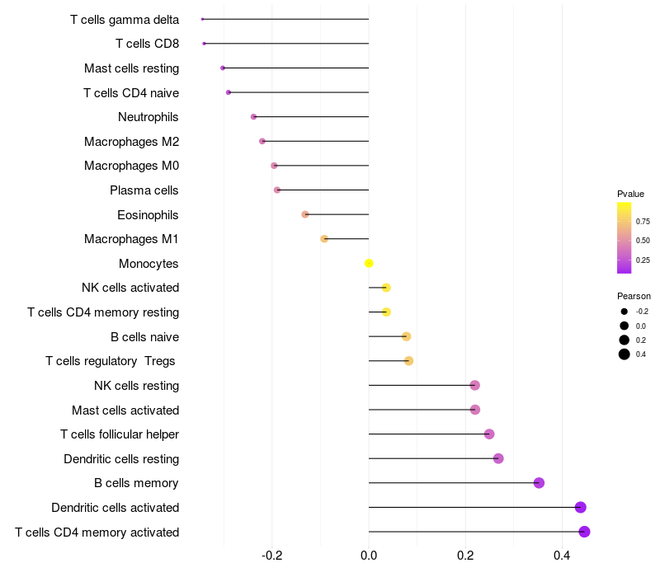Select the T cells CD8 data point
This screenshot has width=660, height=577.
coord(204,44)
